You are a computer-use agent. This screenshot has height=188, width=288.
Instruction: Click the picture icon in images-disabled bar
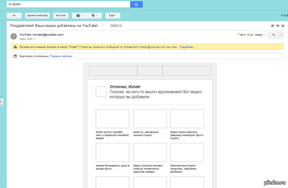point(15,56)
